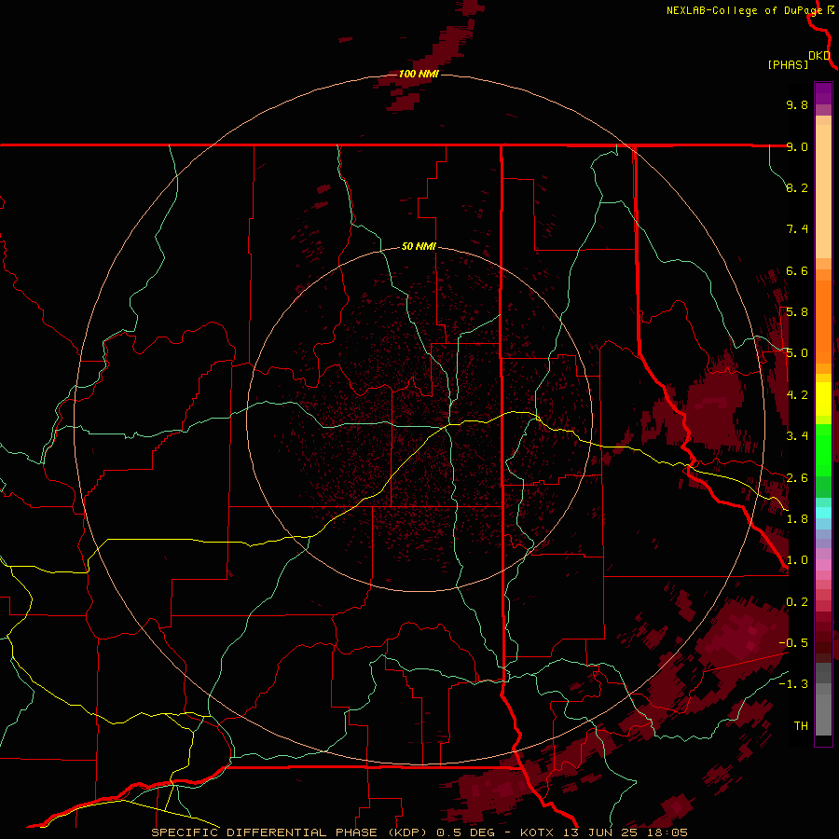This screenshot has height=839, width=839.
Task: Select the 3.4 scale value
Action: coord(797,435)
